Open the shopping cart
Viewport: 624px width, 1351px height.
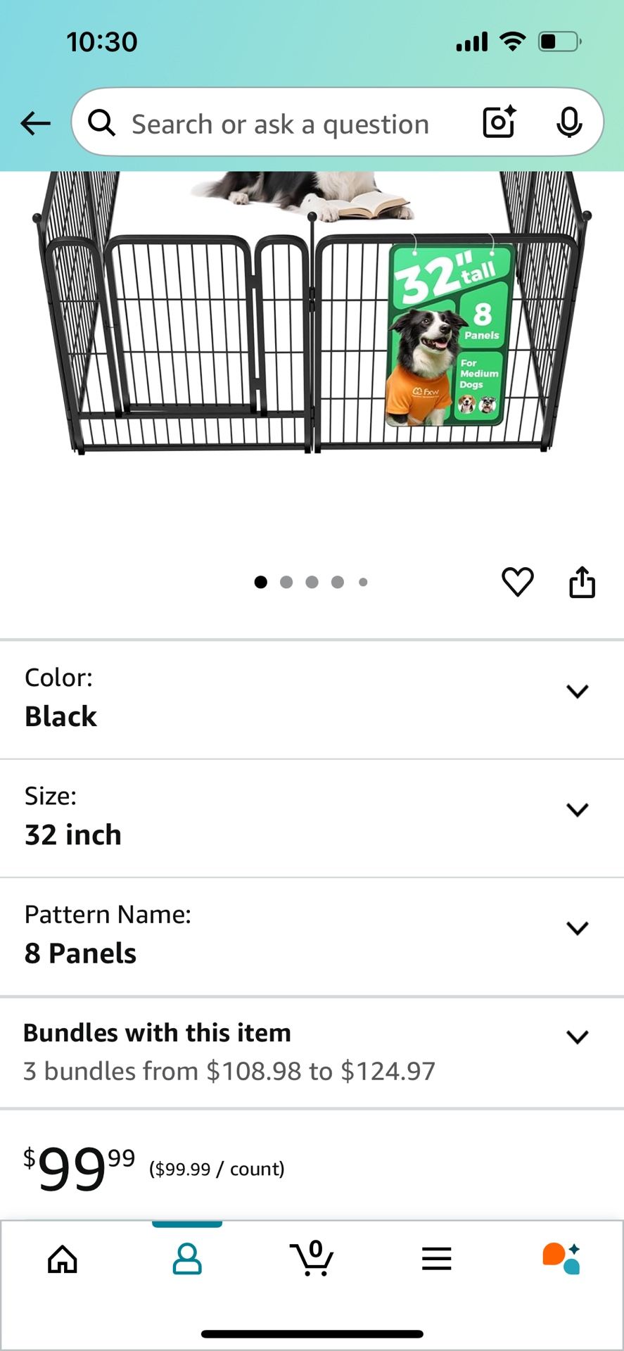pyautogui.click(x=312, y=1259)
